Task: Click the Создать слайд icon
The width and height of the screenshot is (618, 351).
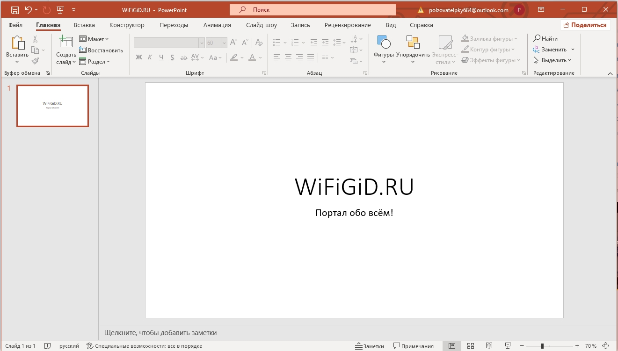Action: pyautogui.click(x=66, y=42)
